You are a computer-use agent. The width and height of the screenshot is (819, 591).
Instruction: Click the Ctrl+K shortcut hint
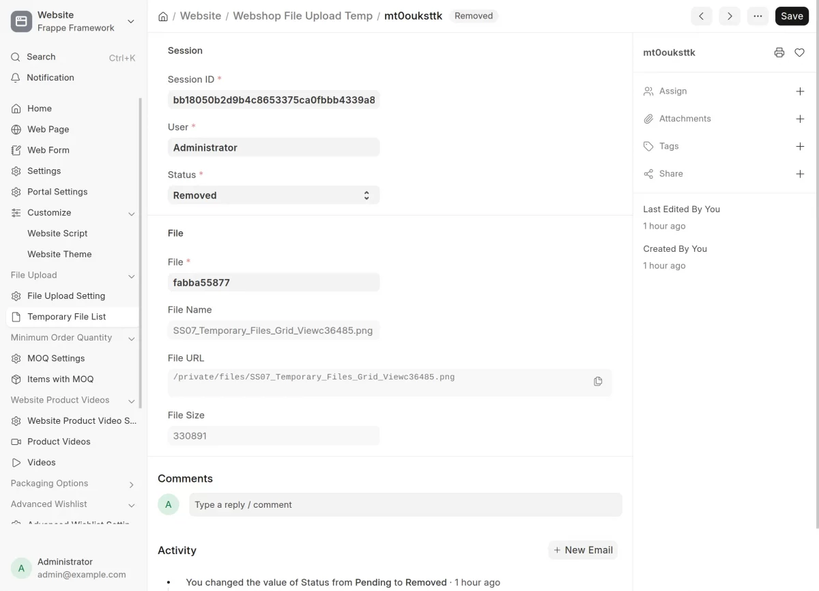point(122,58)
